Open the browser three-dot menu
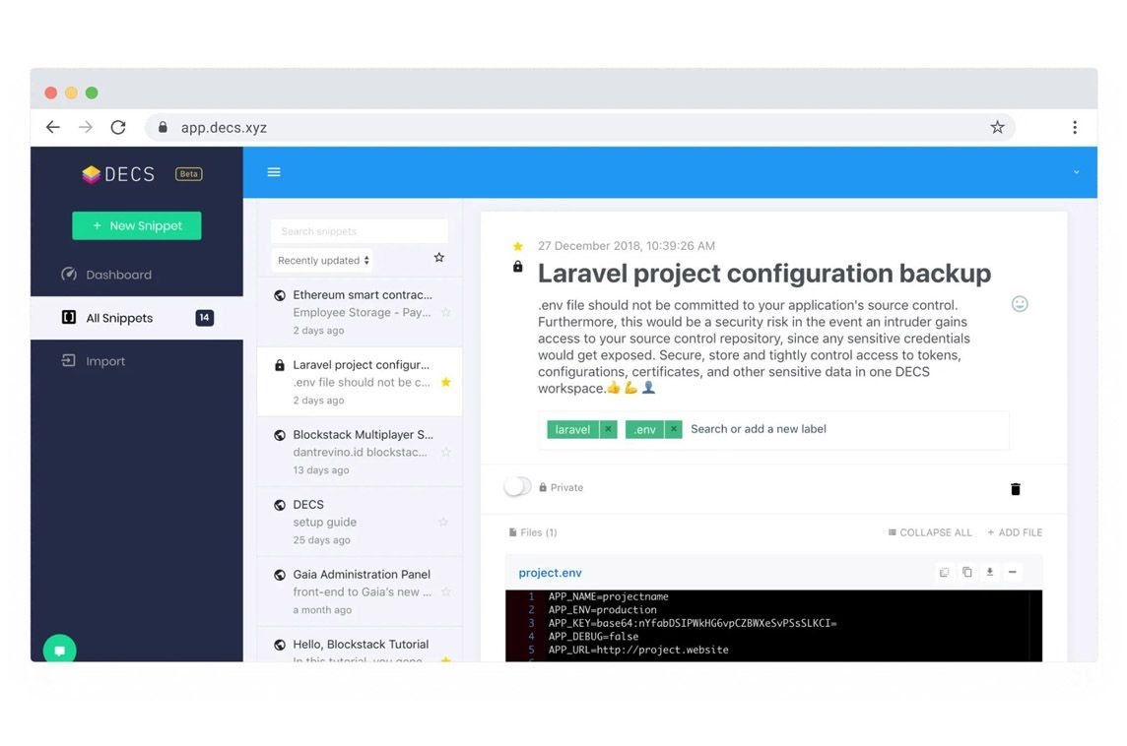Screen dimensions: 1127x746 coord(1075,127)
